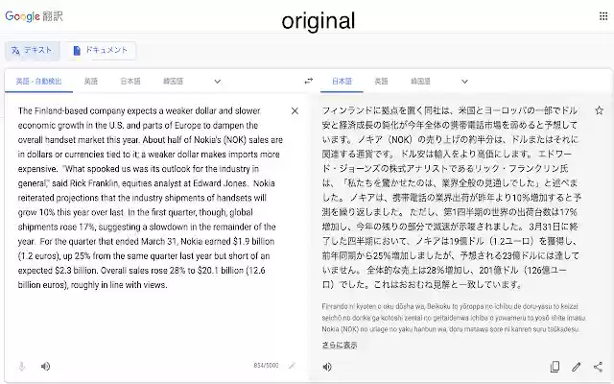Listen to the source text
The width and height of the screenshot is (614, 384).
pos(45,367)
